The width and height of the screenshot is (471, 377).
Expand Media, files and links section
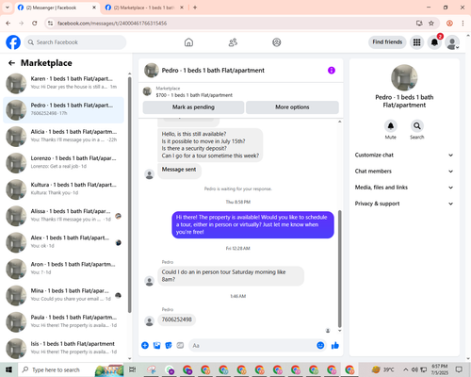pyautogui.click(x=404, y=188)
